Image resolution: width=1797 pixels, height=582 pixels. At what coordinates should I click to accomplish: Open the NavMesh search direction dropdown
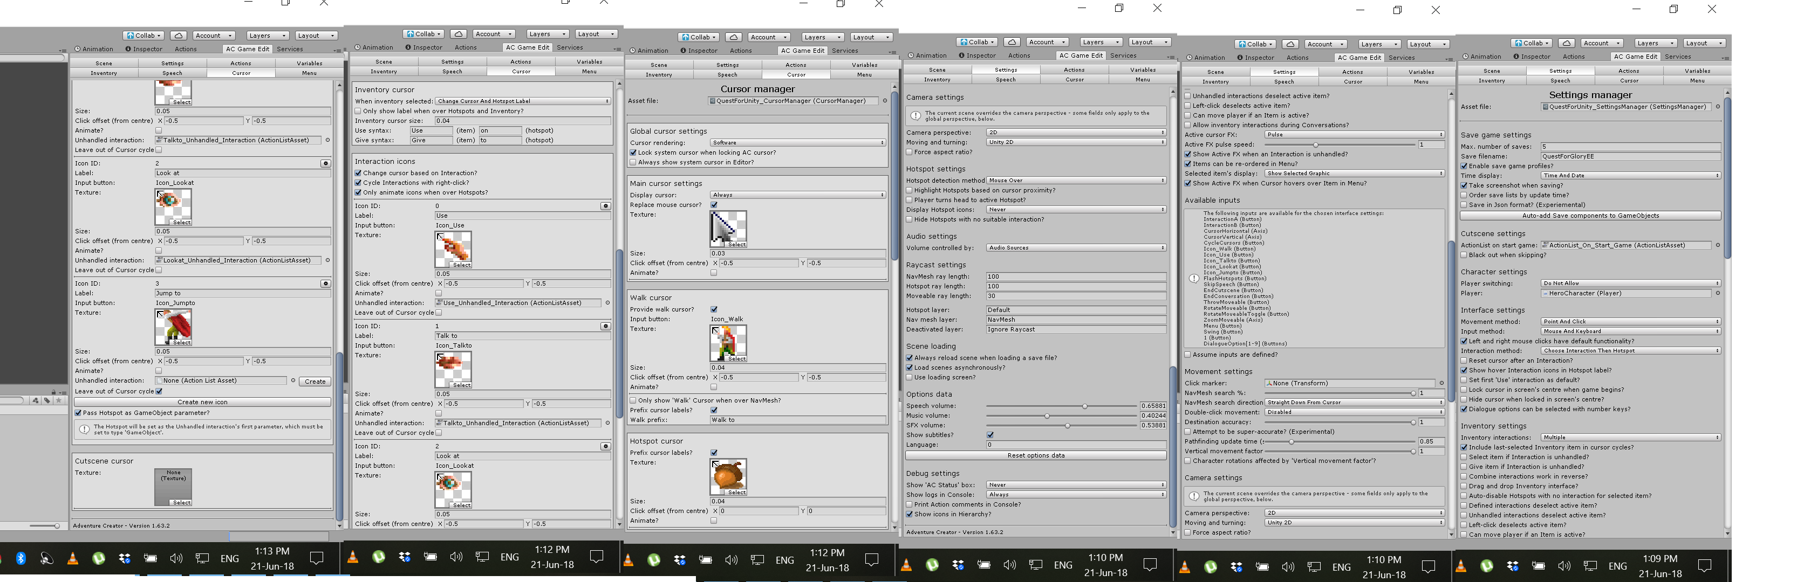pos(1354,402)
